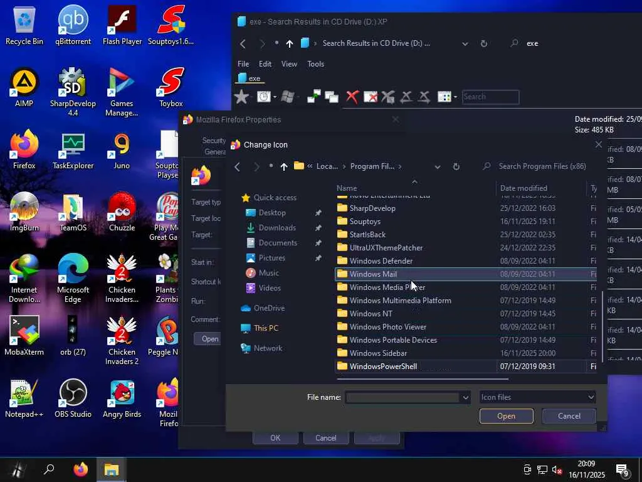Screen dimensions: 642x482
Task: Click the File Explorer taskbar button
Action: pos(111,469)
